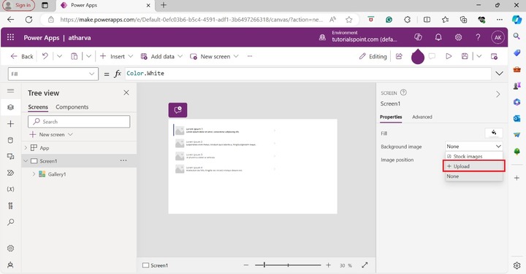
Task: Open the comments speech bubble icon
Action: [432, 56]
